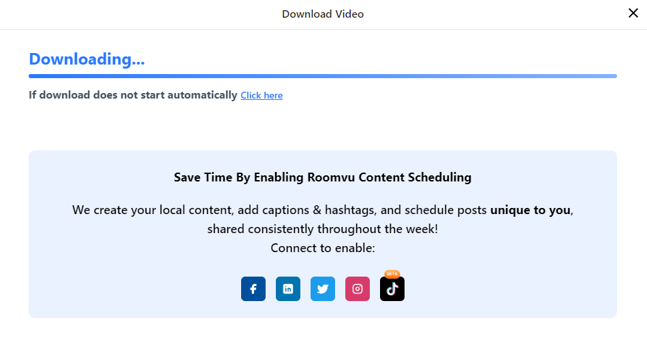Click the blue 'Downloading...' heading
Viewport: 647px width, 350px height.
(86, 59)
